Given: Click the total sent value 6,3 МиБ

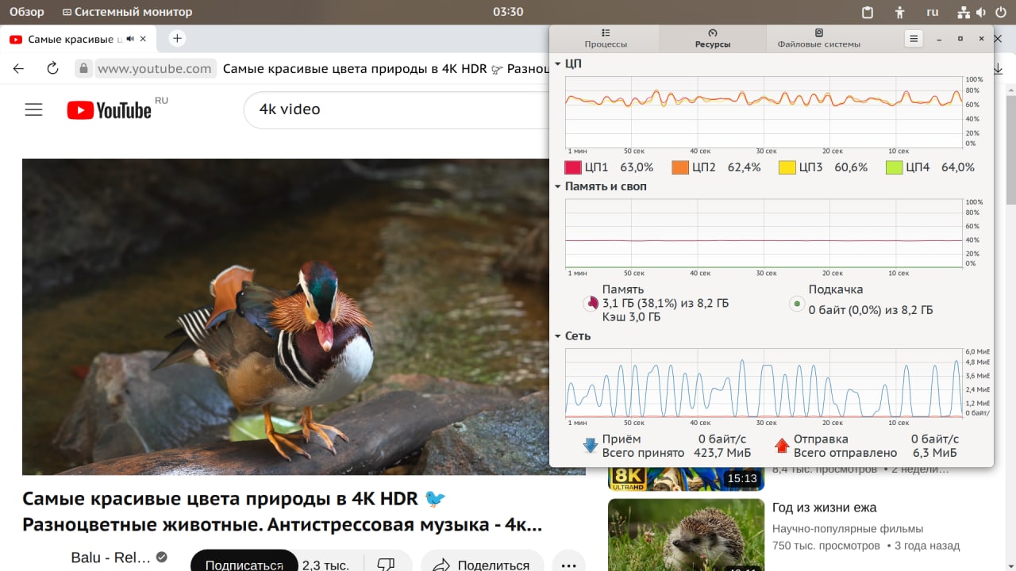Looking at the screenshot, I should click(x=935, y=453).
